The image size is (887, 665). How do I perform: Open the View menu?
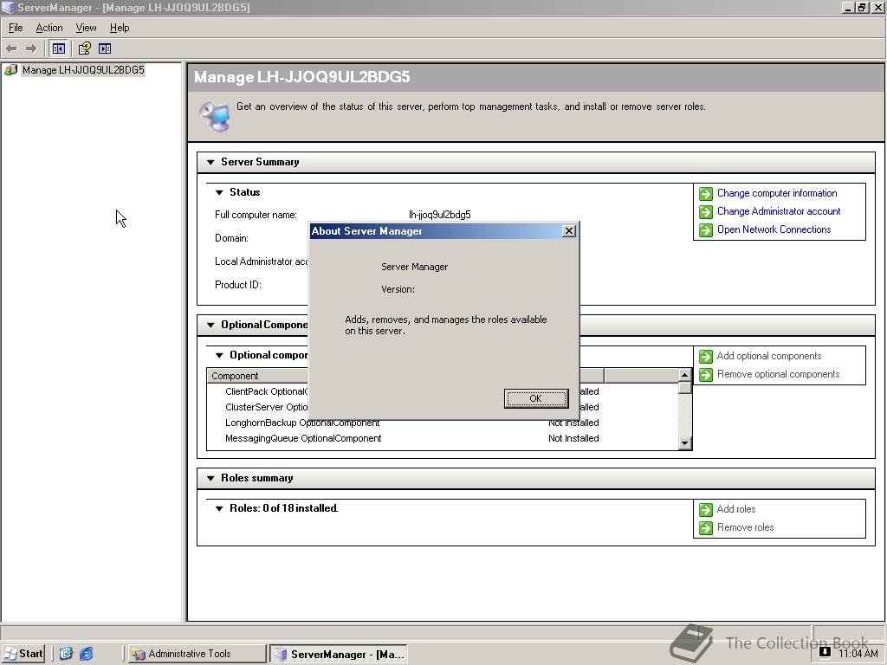[x=86, y=28]
